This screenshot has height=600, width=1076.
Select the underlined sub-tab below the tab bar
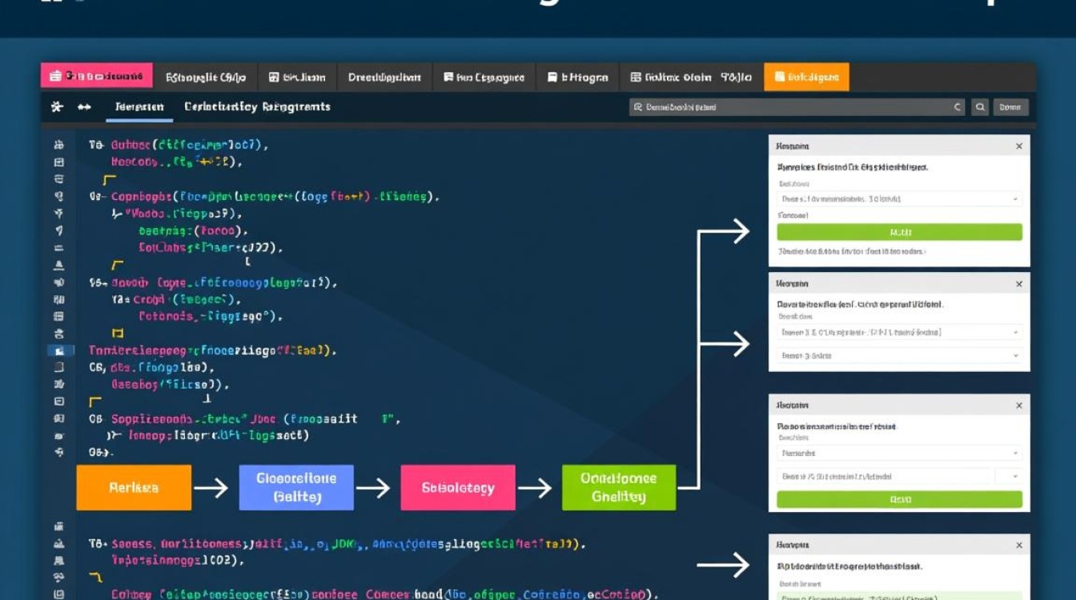pos(139,106)
